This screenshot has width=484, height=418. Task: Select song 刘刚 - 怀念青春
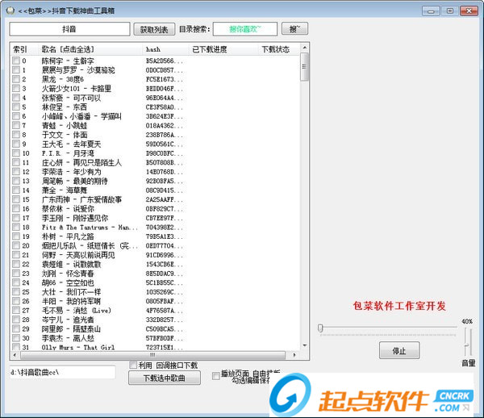(68, 274)
